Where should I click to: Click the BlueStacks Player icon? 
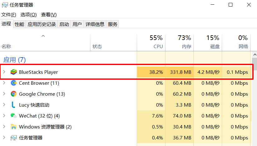[x=13, y=72]
